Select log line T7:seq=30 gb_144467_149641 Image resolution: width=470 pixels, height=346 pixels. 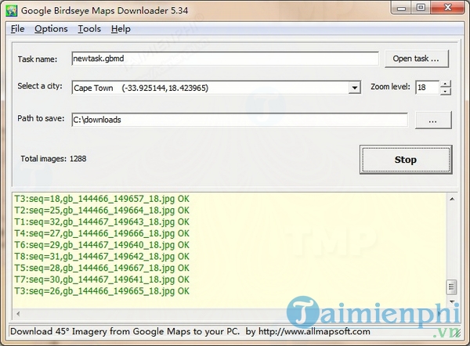[102, 279]
